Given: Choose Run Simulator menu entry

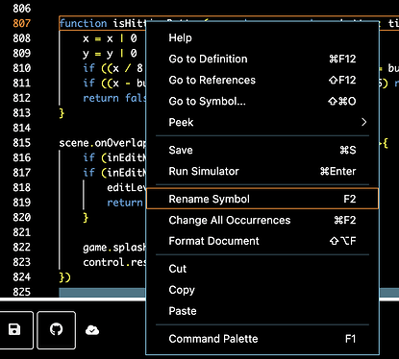Looking at the screenshot, I should coord(262,171).
